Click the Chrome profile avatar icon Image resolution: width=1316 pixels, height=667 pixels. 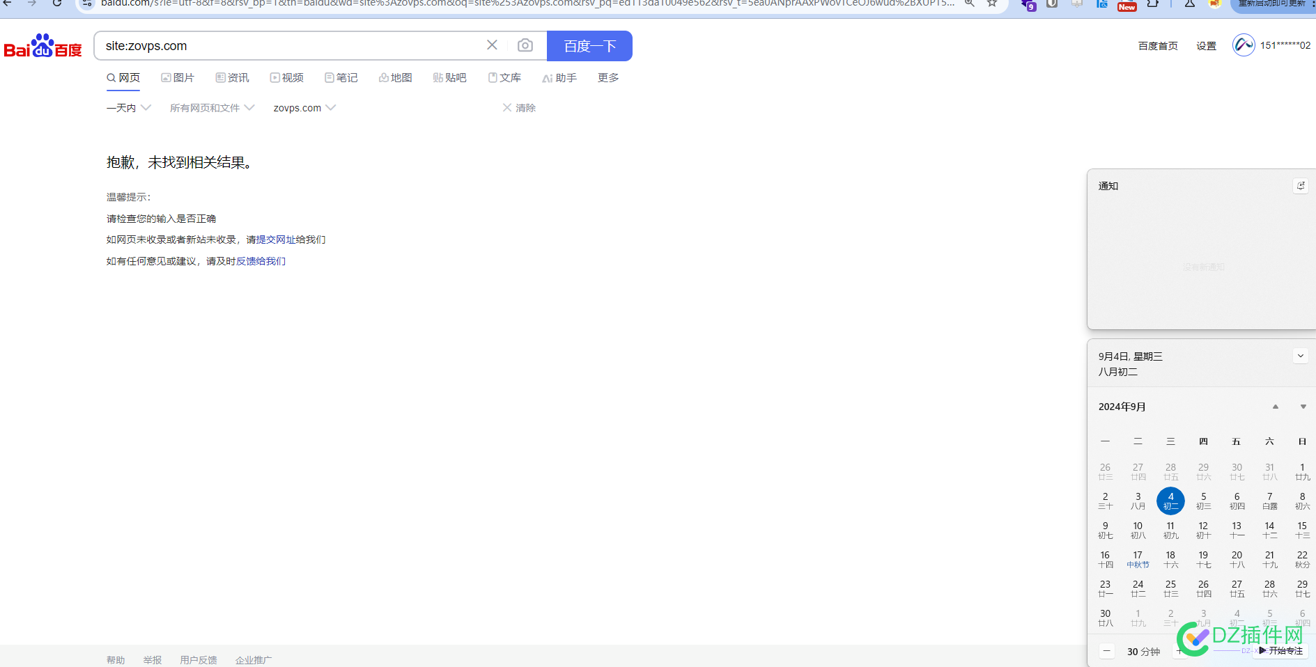(x=1214, y=3)
